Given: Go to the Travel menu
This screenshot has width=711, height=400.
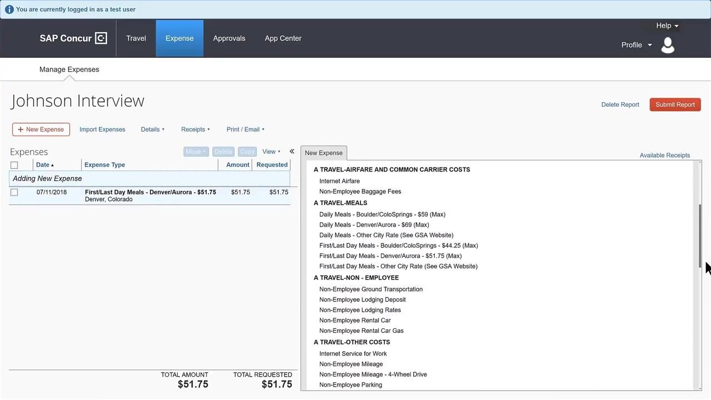Looking at the screenshot, I should click(x=136, y=38).
